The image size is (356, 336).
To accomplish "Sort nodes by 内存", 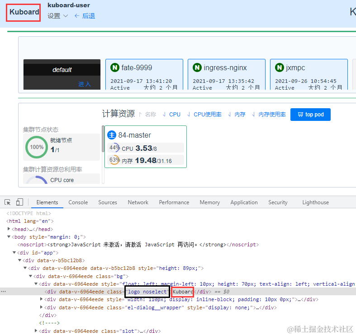I will 237,115.
